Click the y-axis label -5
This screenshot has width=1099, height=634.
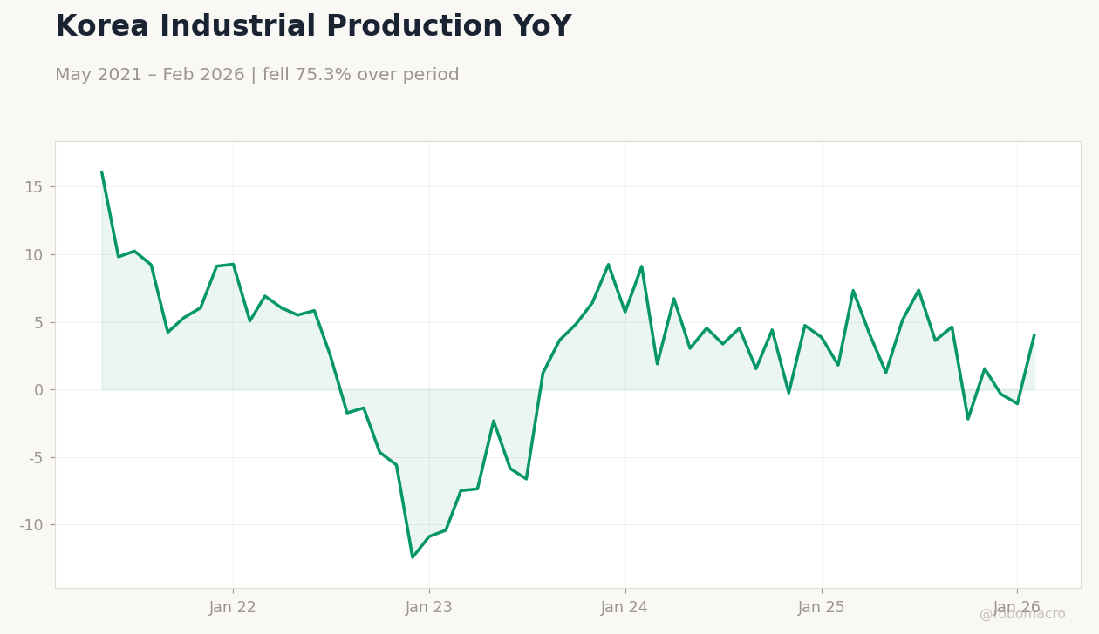point(36,458)
